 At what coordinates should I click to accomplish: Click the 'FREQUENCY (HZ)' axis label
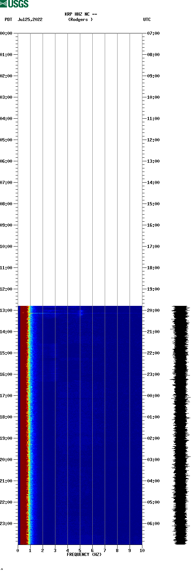click(x=84, y=555)
